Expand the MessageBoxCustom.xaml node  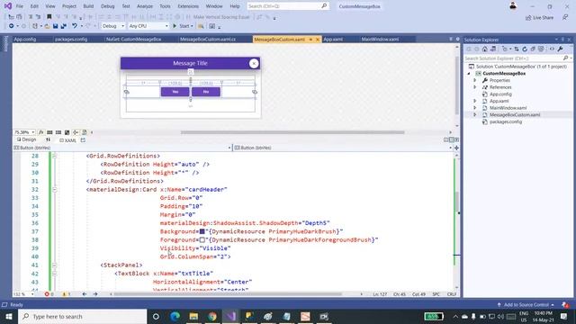click(474, 114)
